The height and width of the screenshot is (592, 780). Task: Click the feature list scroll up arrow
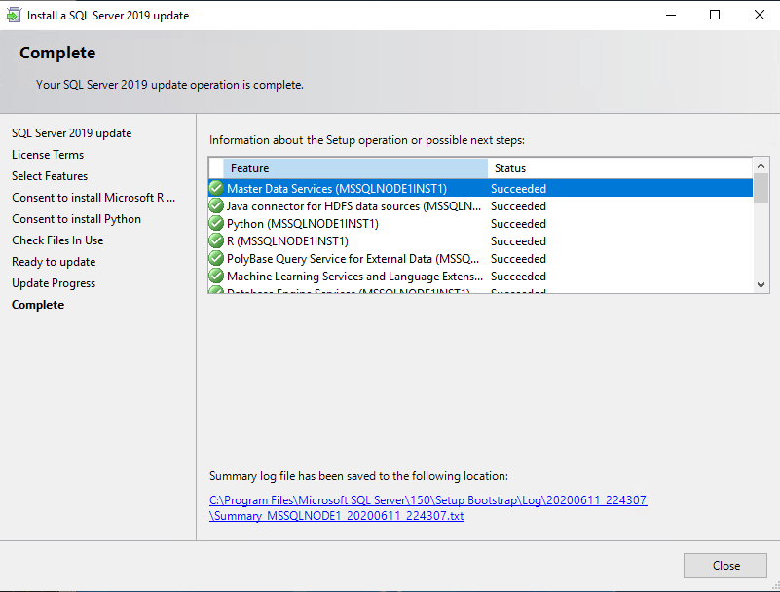coord(761,166)
